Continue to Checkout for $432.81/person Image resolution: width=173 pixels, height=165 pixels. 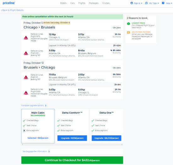point(72,160)
